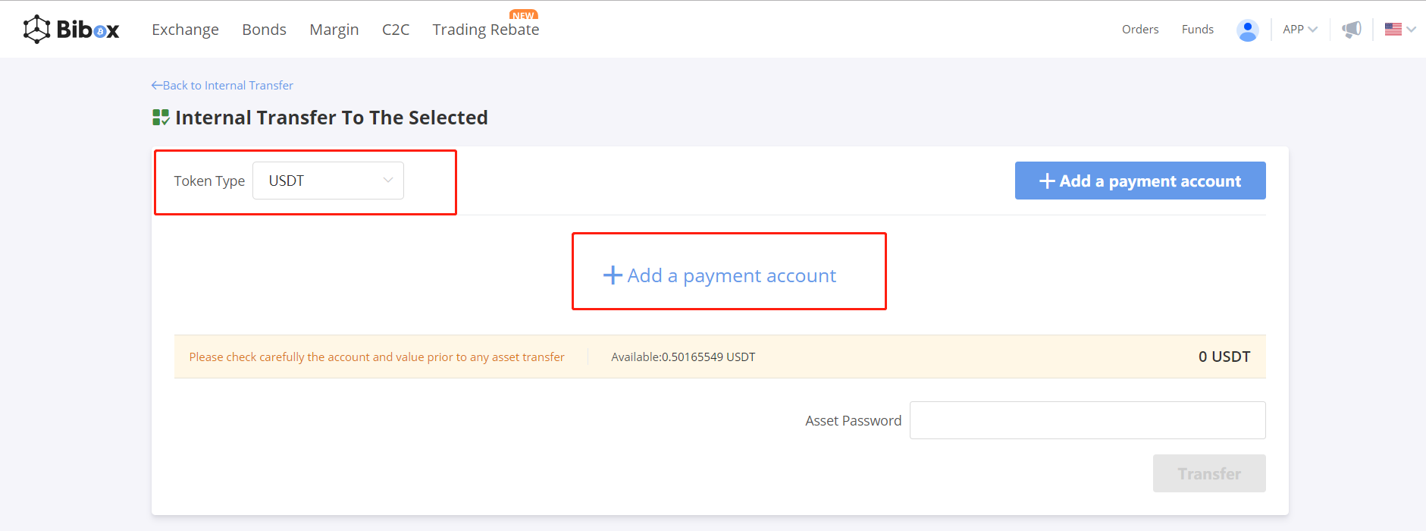The width and height of the screenshot is (1426, 531).
Task: Expand the language selector chevron
Action: (x=1411, y=30)
